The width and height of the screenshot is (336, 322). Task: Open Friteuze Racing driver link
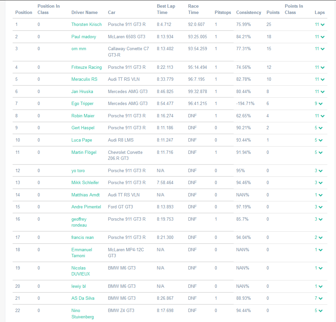tap(86, 67)
